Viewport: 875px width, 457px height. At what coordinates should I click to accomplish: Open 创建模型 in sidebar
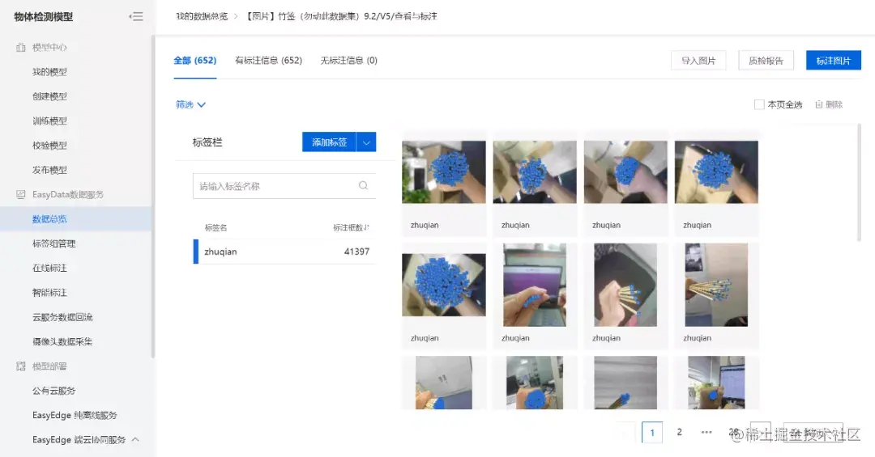click(49, 96)
